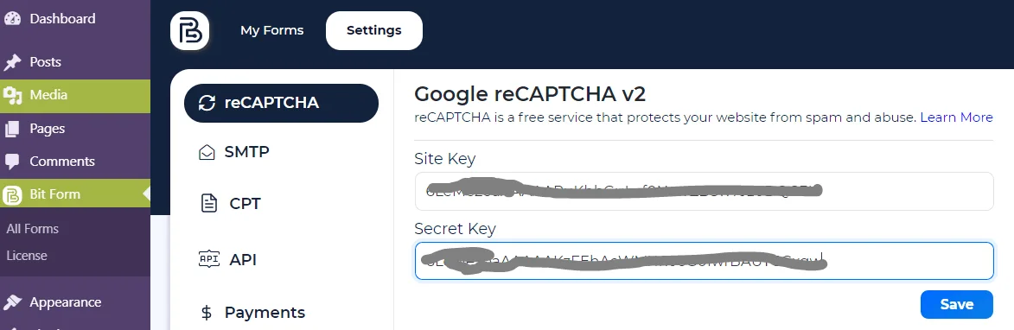Save the reCAPTCHA settings
This screenshot has height=330, width=1014.
(956, 304)
